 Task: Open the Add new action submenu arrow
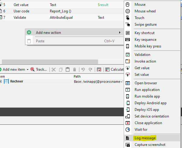[x=120, y=33]
